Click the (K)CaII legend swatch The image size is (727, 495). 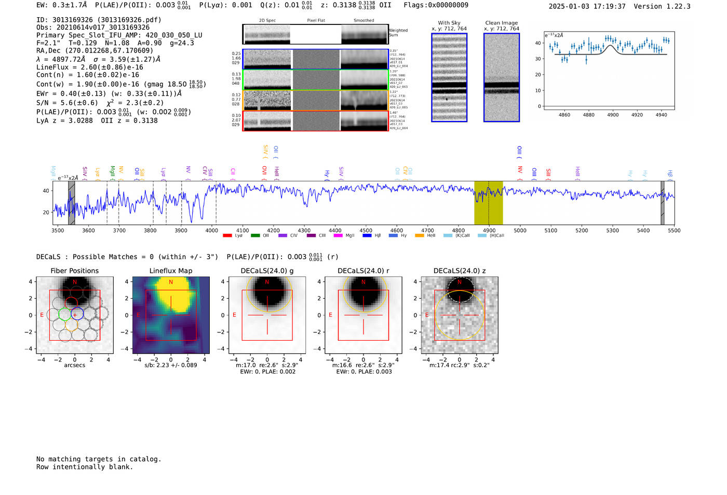448,235
